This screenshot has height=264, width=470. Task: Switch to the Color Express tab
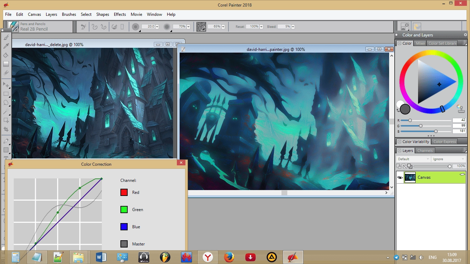coord(445,142)
